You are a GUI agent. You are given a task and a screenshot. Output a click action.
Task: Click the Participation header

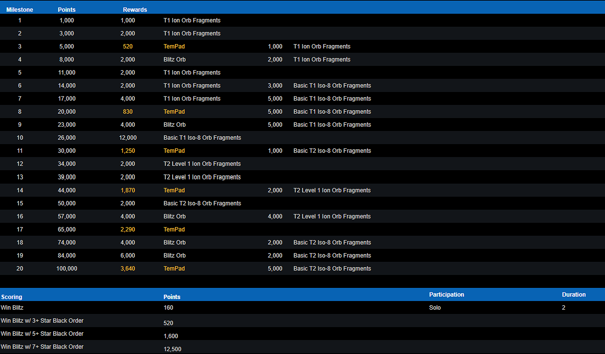point(447,294)
